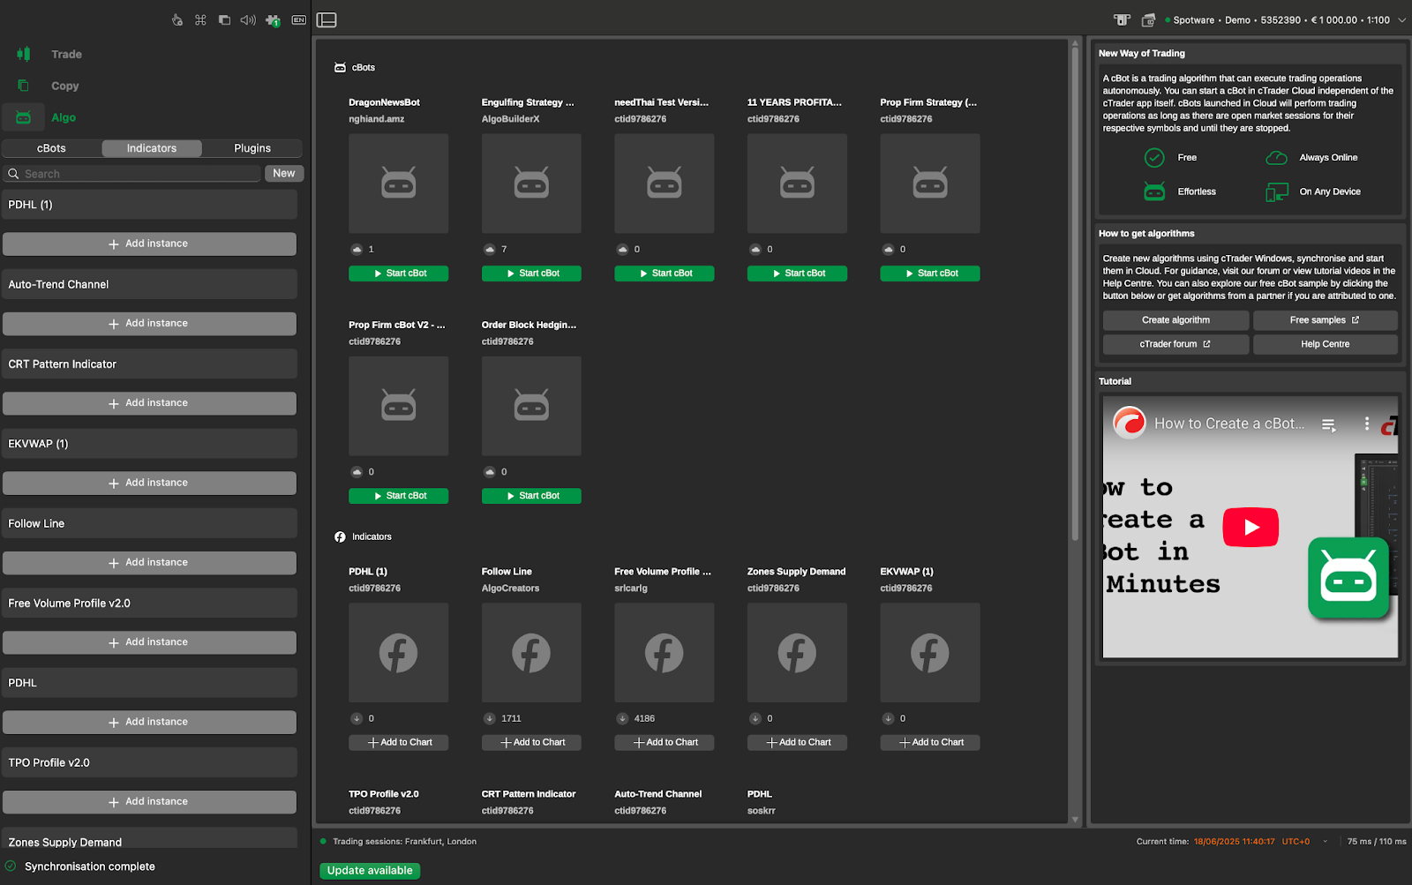Click the Search input field
1412x885 pixels.
tap(132, 174)
